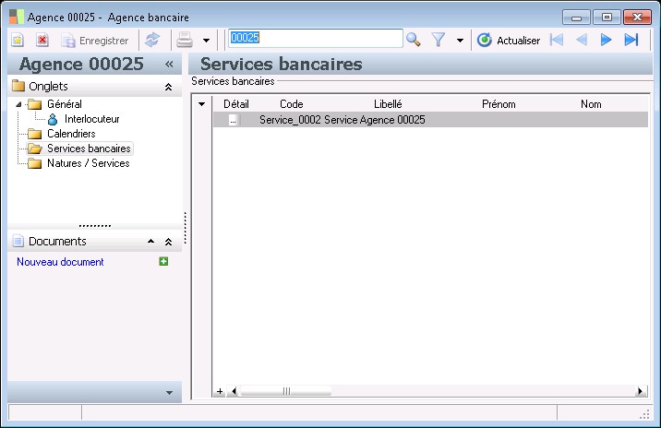661x428 pixels.
Task: Jump to the last record arrow
Action: tap(631, 40)
